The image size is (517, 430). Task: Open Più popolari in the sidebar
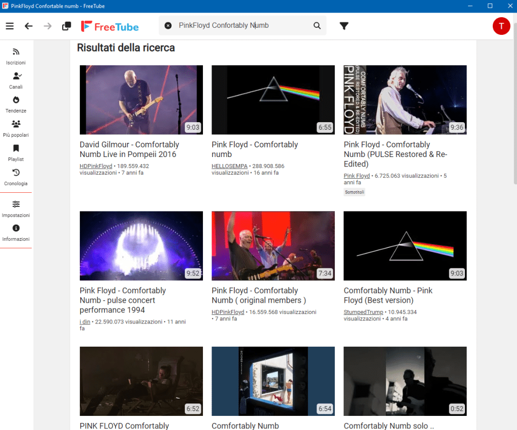pos(16,129)
